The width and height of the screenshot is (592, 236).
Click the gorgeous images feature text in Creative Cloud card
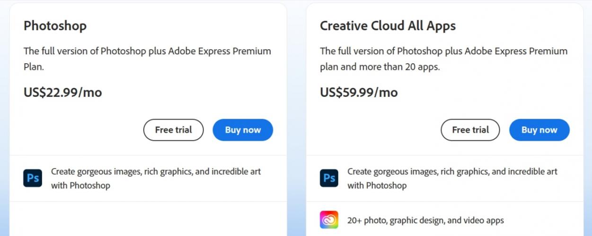click(x=452, y=178)
